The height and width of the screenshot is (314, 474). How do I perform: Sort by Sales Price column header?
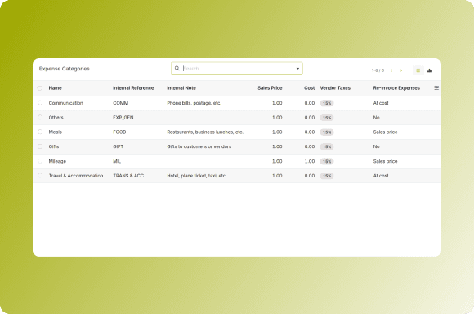[270, 88]
